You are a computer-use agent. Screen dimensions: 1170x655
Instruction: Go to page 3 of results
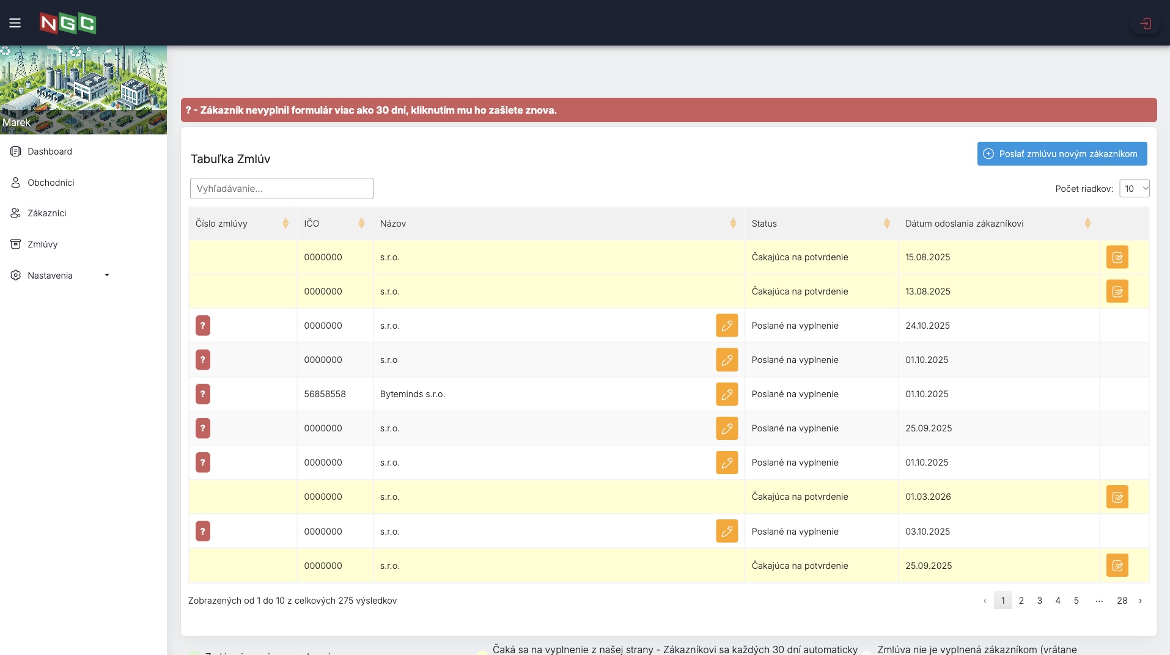(x=1039, y=601)
